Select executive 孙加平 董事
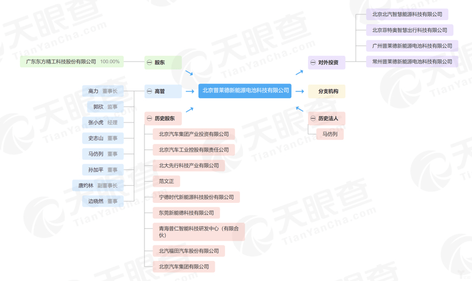 click(103, 170)
